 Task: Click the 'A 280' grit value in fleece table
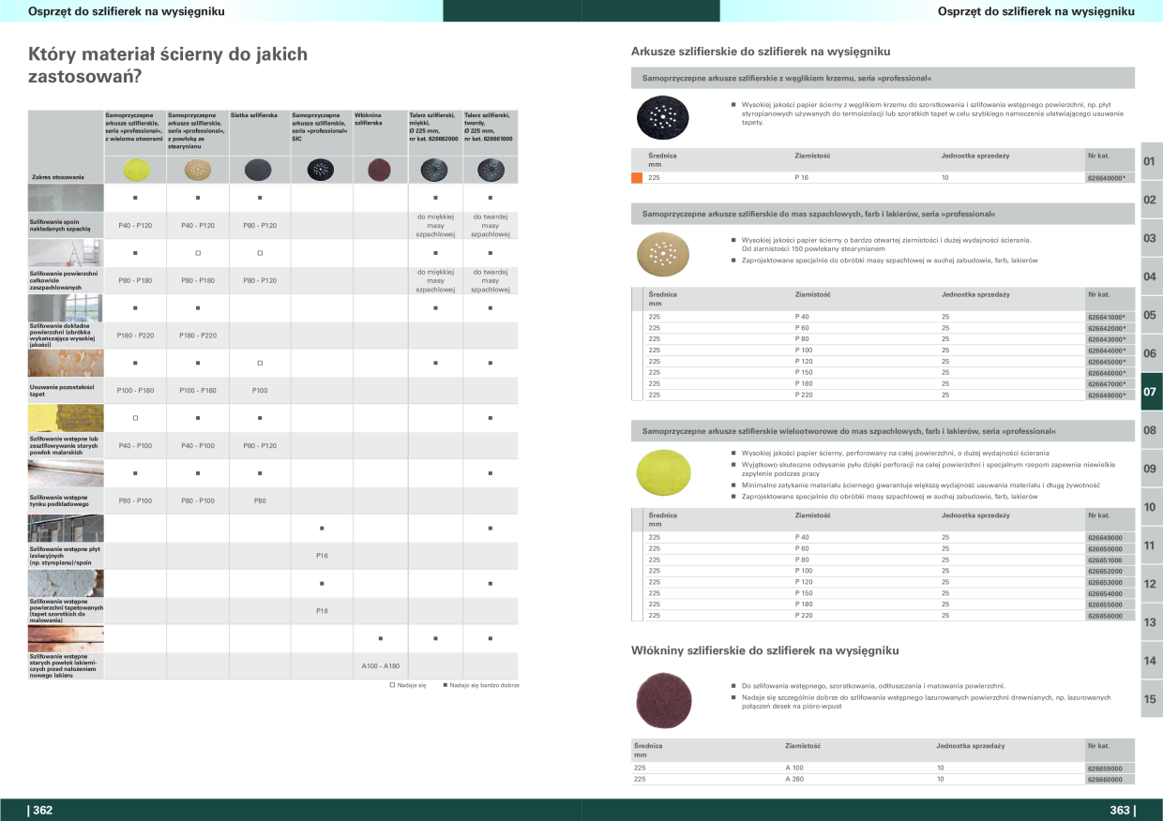click(x=794, y=779)
